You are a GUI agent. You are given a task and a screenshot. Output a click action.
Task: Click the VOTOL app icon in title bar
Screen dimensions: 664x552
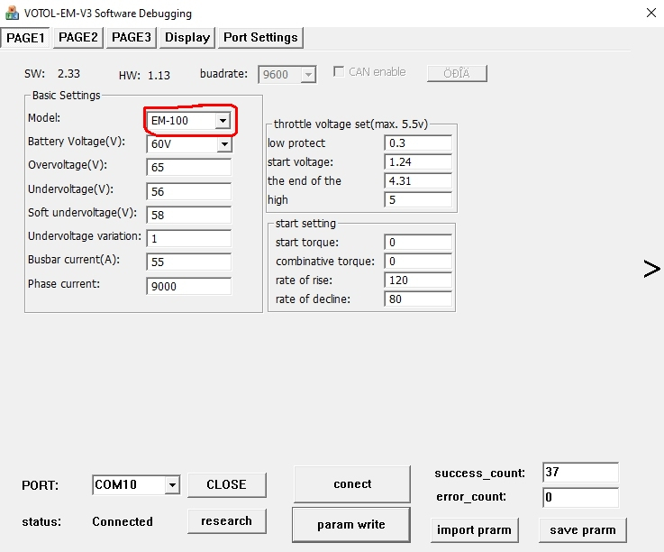[x=13, y=14]
